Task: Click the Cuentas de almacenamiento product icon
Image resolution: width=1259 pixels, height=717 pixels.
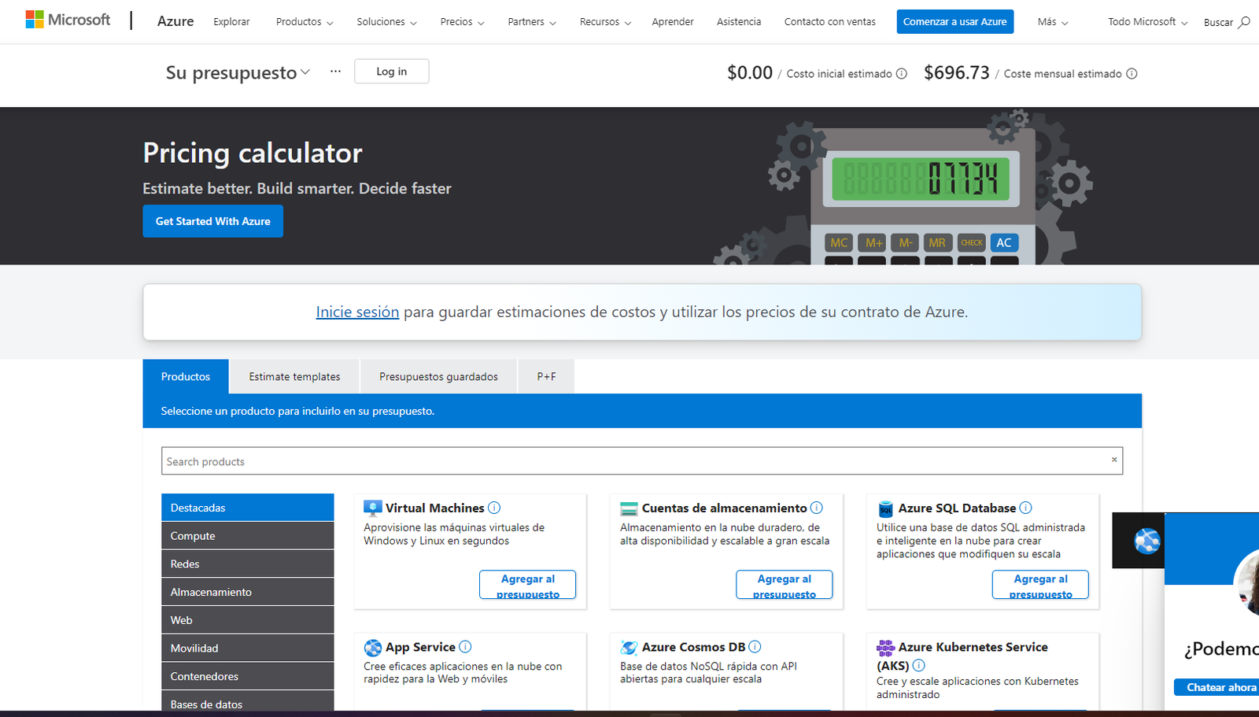Action: click(629, 508)
